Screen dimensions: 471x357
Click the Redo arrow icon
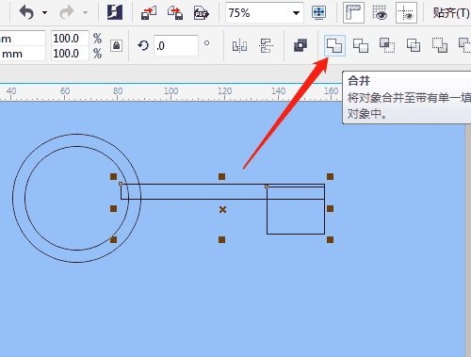click(x=67, y=13)
